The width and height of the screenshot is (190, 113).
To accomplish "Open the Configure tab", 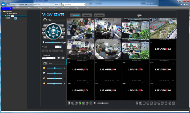I will 99,15.
